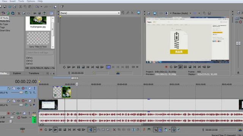Insert marker from timeline toolbar

click(x=144, y=130)
